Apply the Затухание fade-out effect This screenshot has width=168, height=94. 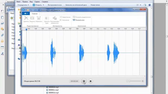point(65,20)
